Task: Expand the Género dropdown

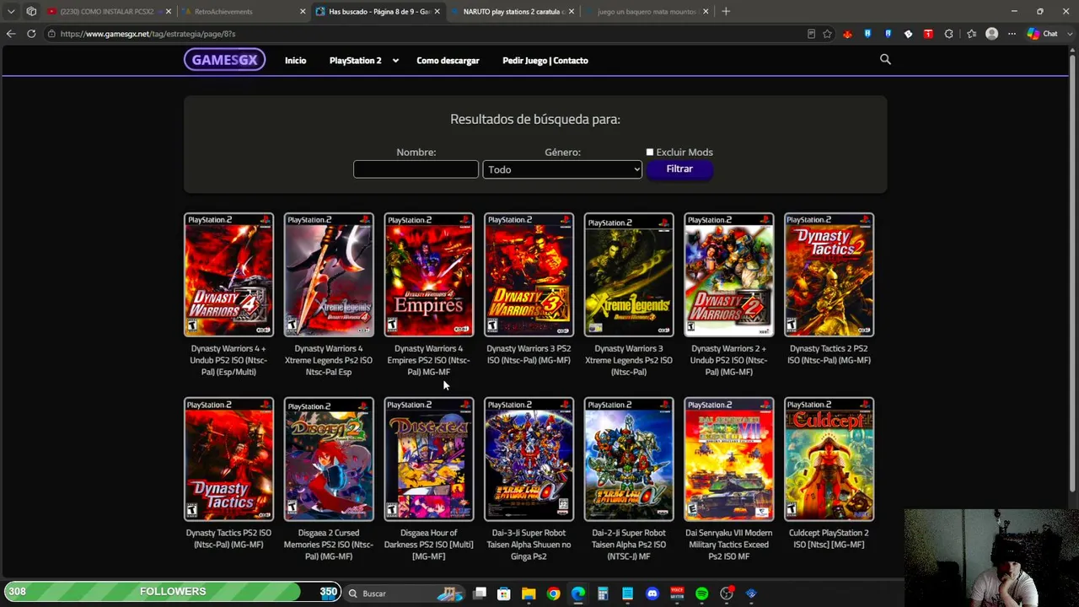Action: point(562,169)
